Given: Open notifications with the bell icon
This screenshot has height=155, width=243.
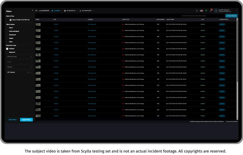Looking at the screenshot, I should click(211, 11).
